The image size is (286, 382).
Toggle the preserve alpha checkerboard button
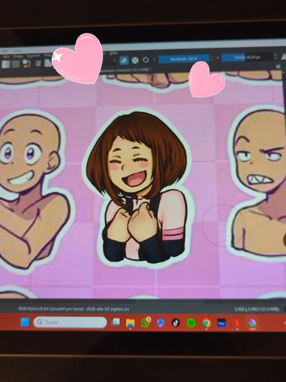coord(135,60)
